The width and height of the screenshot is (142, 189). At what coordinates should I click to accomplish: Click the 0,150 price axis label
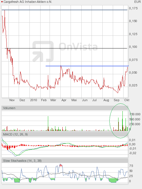pos(133,21)
